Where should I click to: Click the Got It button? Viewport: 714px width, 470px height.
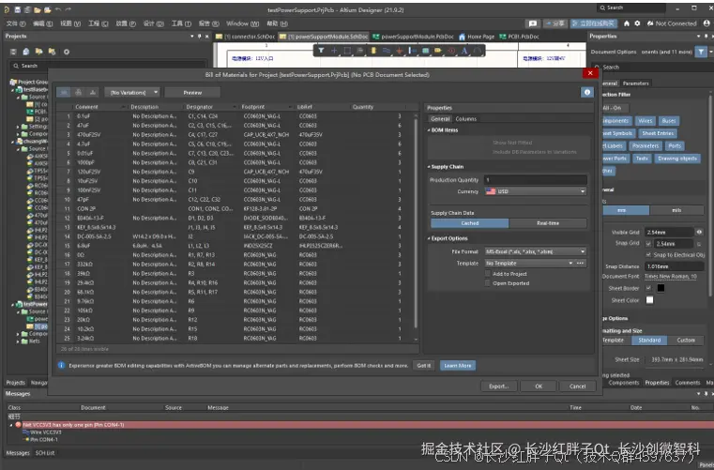423,365
